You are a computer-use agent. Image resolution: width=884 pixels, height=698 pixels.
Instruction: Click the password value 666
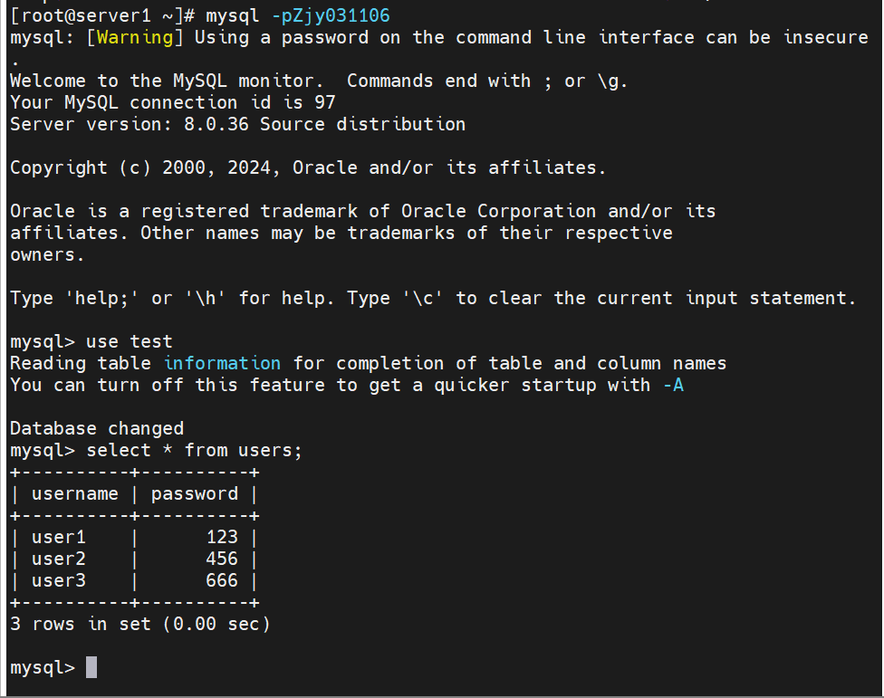click(x=222, y=581)
